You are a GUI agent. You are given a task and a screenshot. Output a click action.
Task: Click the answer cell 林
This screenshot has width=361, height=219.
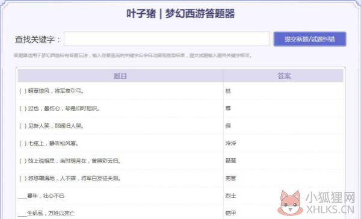[228, 91]
